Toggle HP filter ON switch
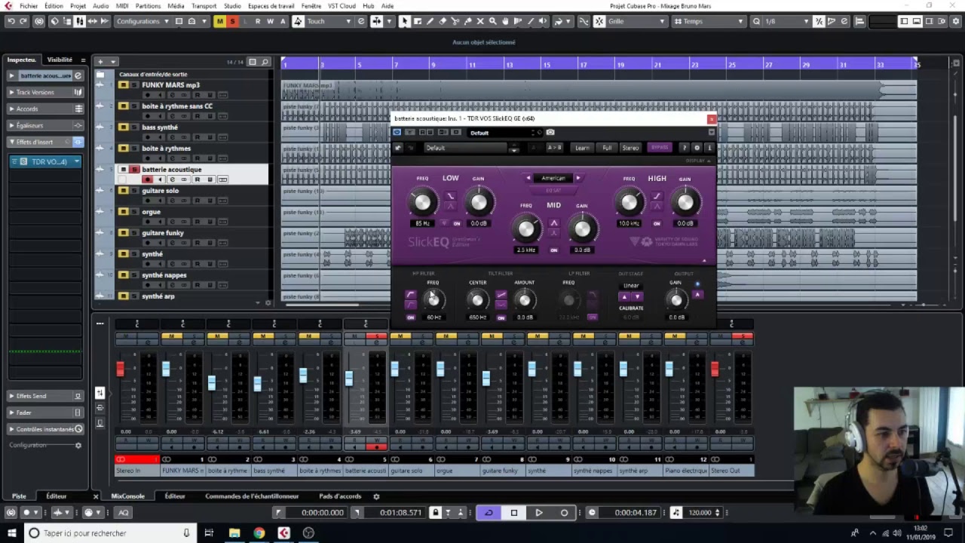 click(x=411, y=318)
